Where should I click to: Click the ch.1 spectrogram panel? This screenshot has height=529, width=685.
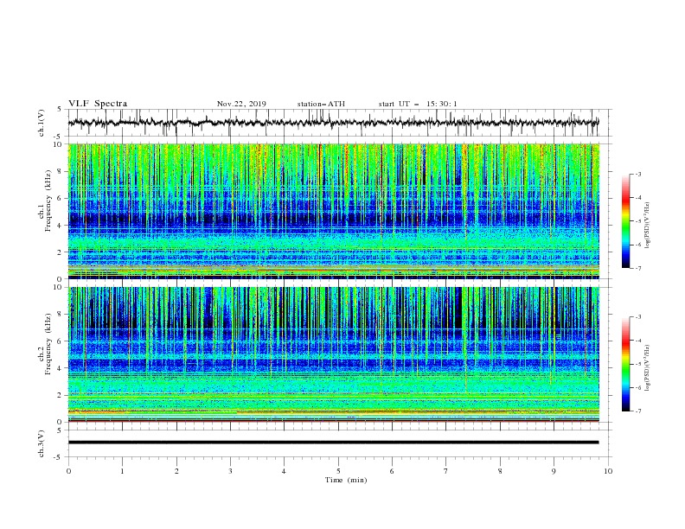click(x=334, y=211)
